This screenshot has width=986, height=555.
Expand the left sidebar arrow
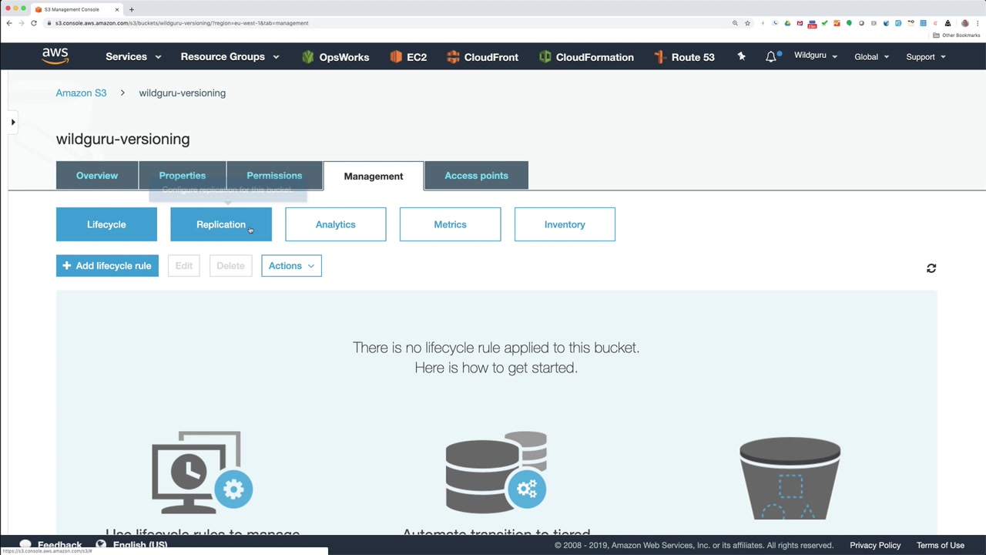13,122
